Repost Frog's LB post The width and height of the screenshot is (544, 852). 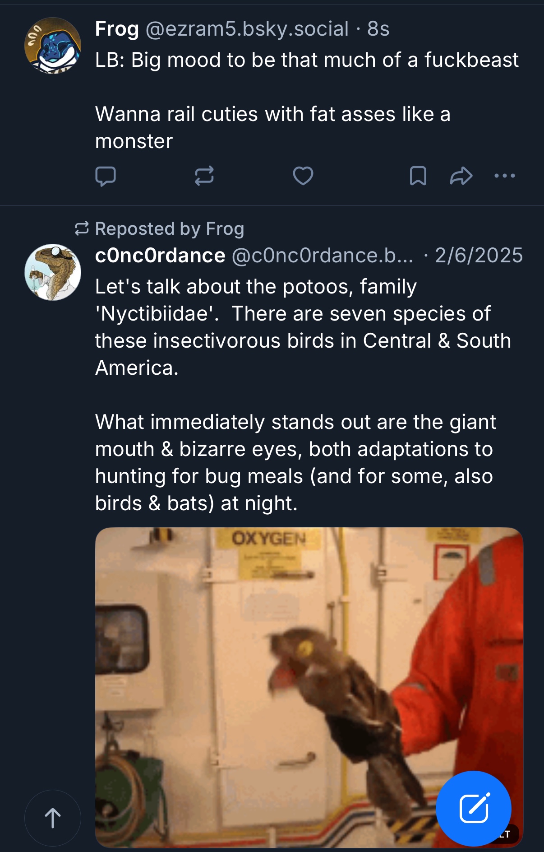204,176
